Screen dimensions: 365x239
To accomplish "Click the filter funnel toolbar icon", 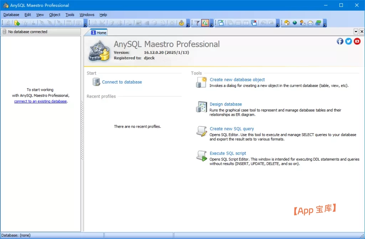I will tap(197, 23).
